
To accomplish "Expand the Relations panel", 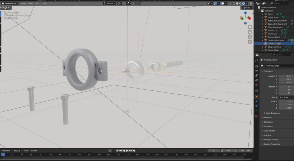I will tap(267, 117).
